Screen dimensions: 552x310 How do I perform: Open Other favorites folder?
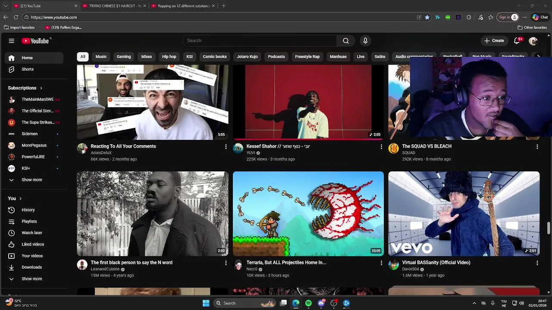pyautogui.click(x=532, y=28)
